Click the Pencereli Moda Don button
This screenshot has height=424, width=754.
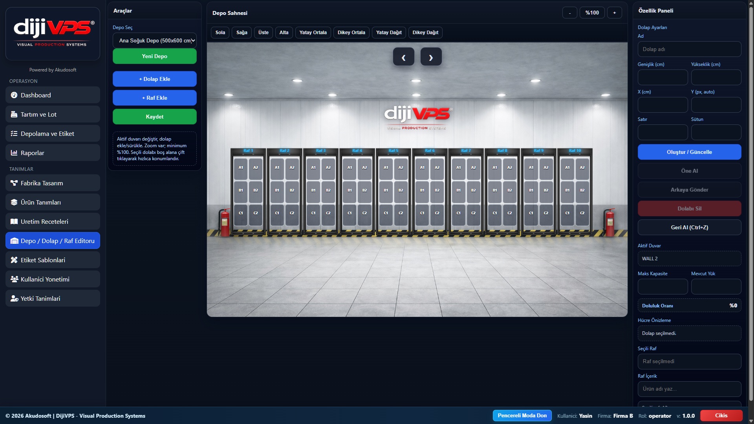[x=522, y=415]
